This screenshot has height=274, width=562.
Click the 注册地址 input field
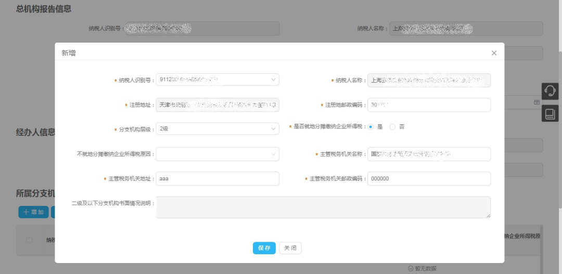pyautogui.click(x=217, y=105)
